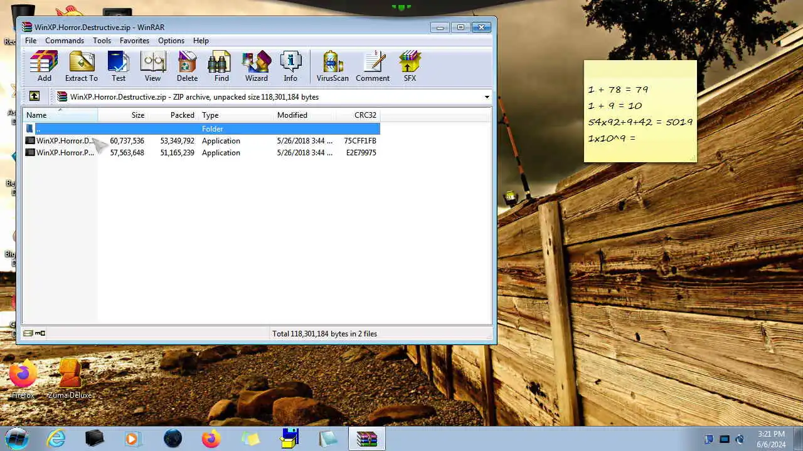The height and width of the screenshot is (451, 803).
Task: Launch the Wizard tool
Action: 257,66
